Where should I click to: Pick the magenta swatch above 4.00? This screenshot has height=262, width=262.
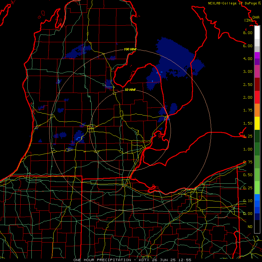point(257,55)
